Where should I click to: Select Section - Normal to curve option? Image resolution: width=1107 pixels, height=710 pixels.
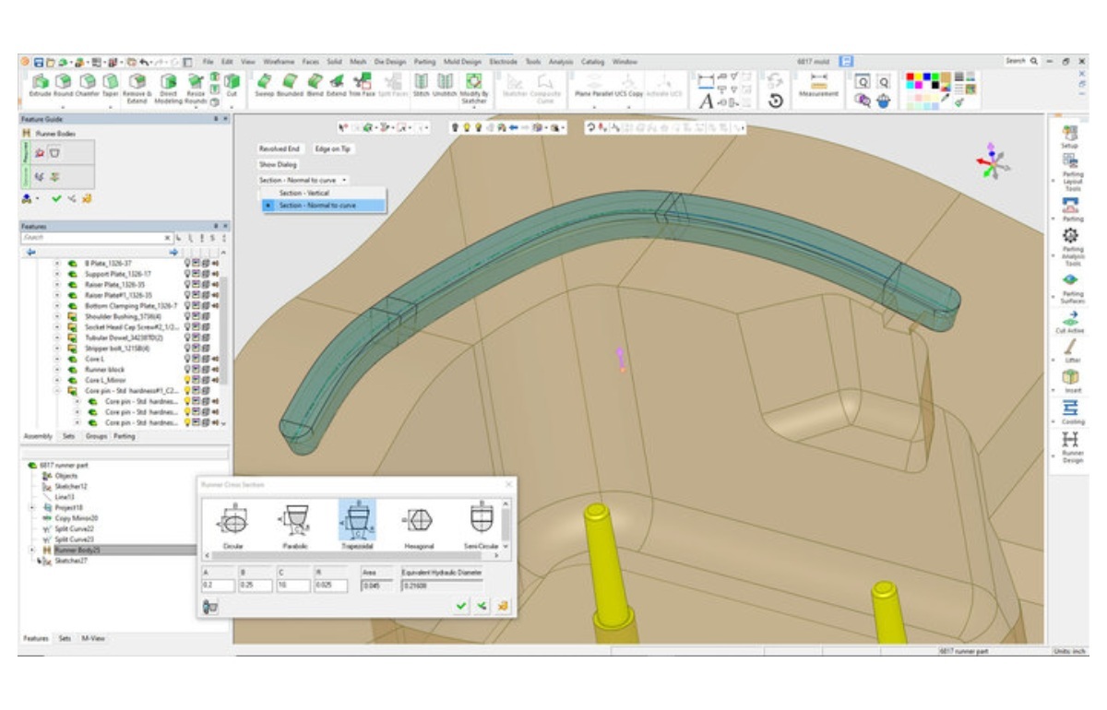tap(317, 206)
